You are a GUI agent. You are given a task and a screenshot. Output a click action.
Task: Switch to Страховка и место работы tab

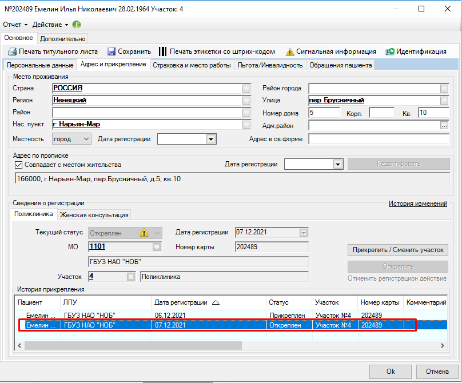click(192, 65)
